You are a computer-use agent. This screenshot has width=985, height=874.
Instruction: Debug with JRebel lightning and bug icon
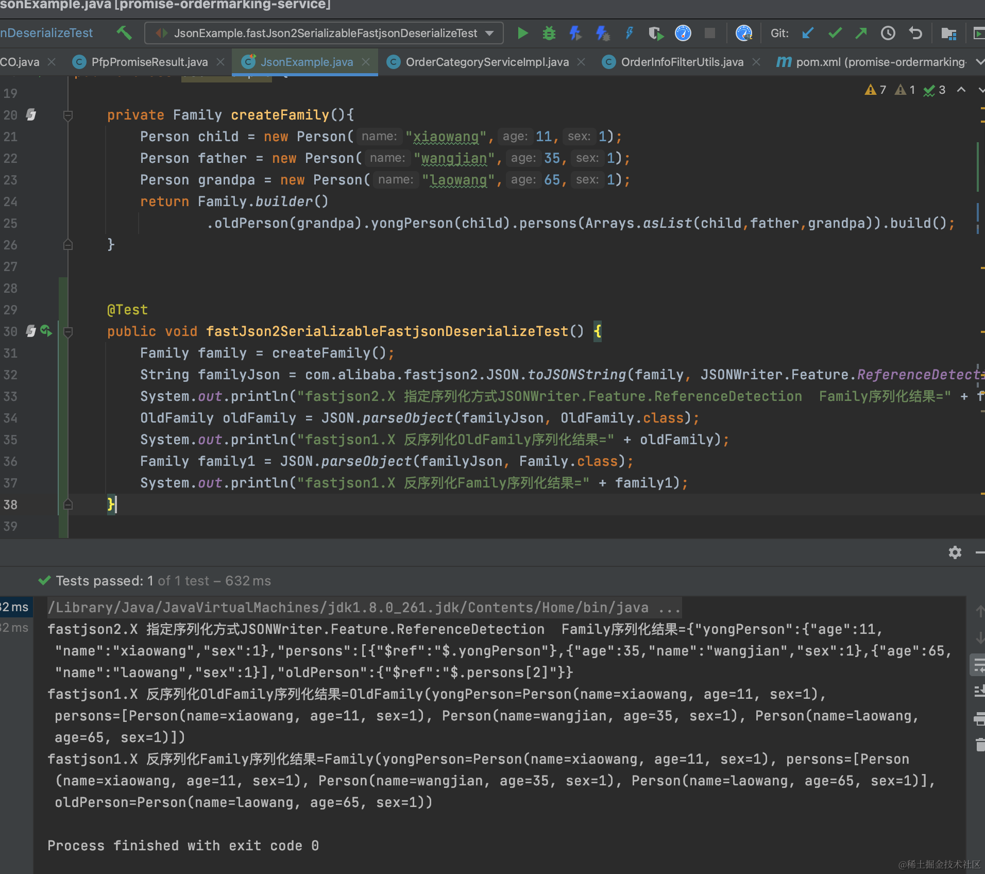coord(602,33)
